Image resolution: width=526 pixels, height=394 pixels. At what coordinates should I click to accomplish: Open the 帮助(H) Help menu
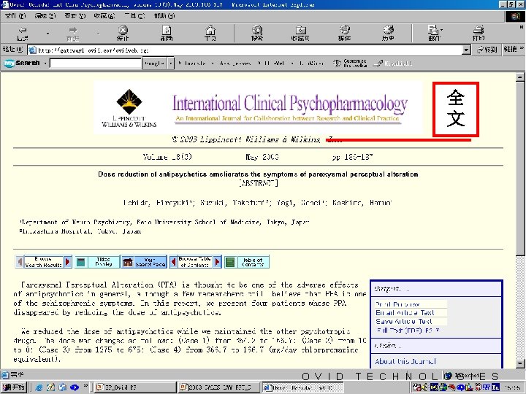coord(164,16)
